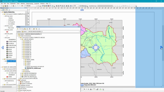164x92 pixels.
Task: Select PROYECTO_JUNIN.mxd in Catalog tree
Action: point(34,68)
